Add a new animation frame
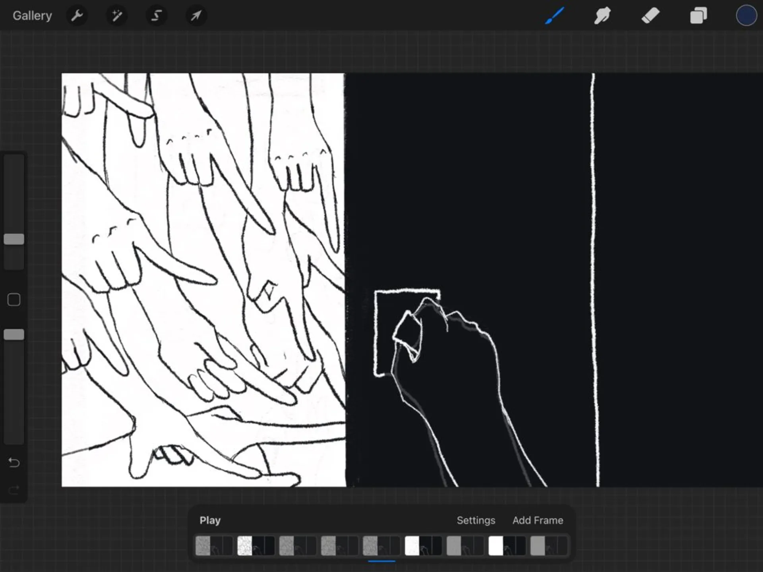 (538, 520)
